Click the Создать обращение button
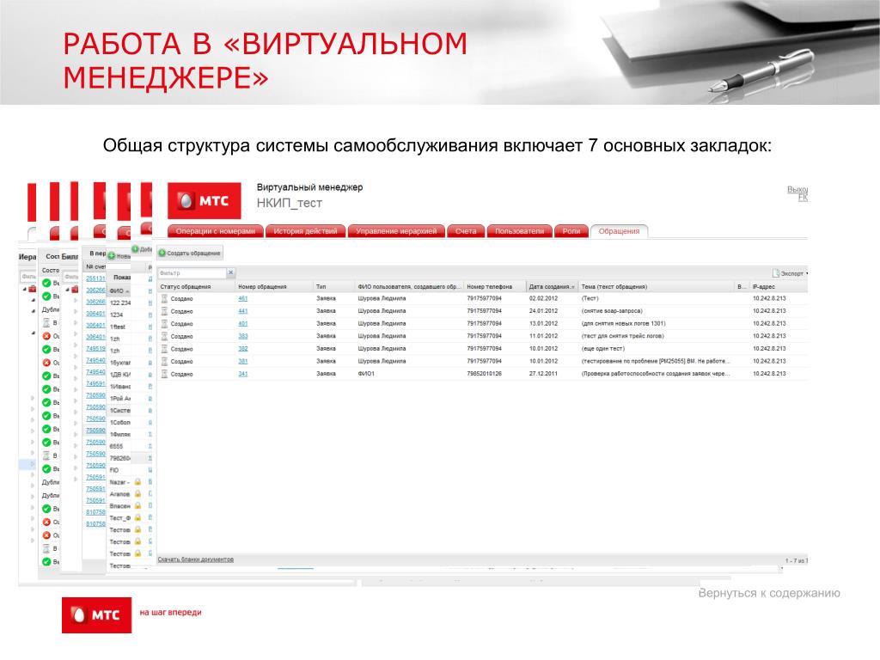This screenshot has width=880, height=660. point(190,254)
